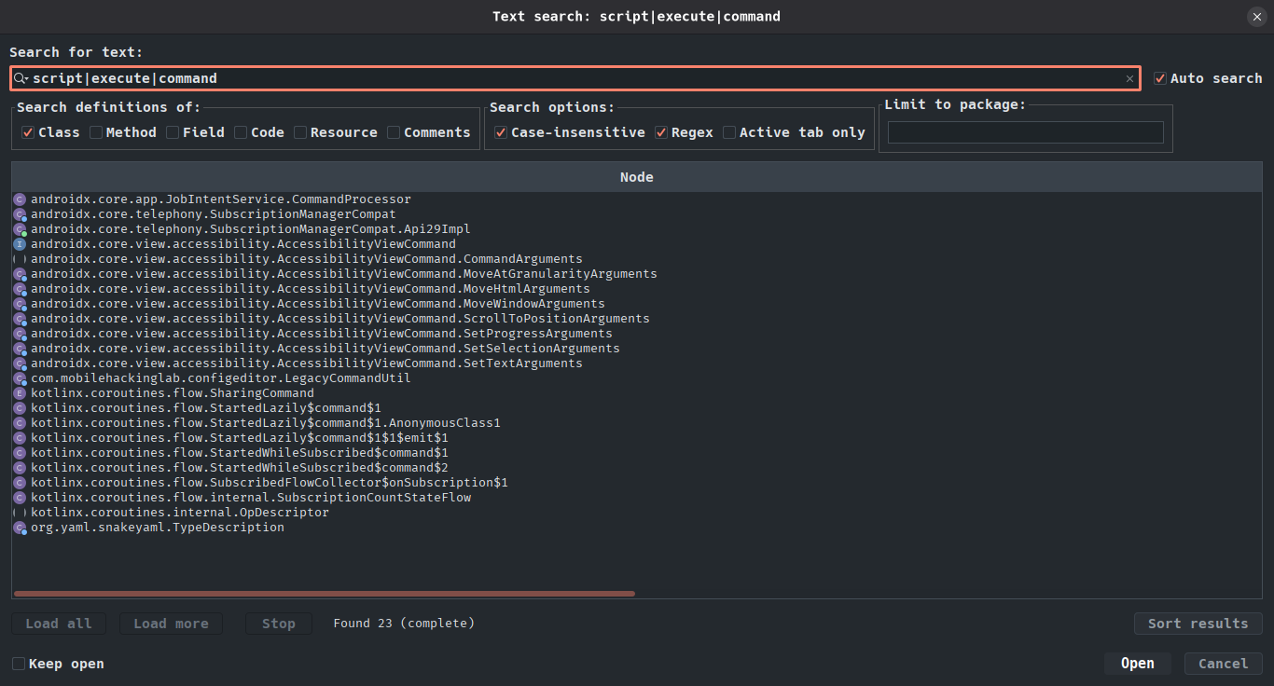Click icon beside org.yaml.snakeyaml.TypeDescription

tap(20, 528)
